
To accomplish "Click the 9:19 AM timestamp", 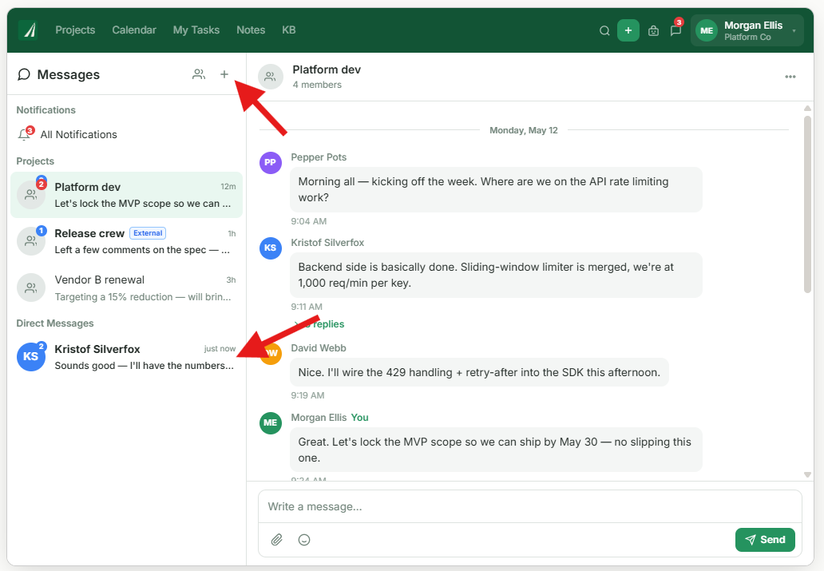I will pos(308,395).
